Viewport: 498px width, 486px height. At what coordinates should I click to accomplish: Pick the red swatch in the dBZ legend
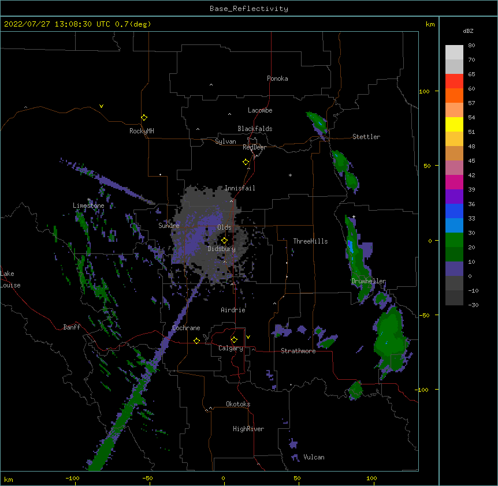click(x=454, y=81)
